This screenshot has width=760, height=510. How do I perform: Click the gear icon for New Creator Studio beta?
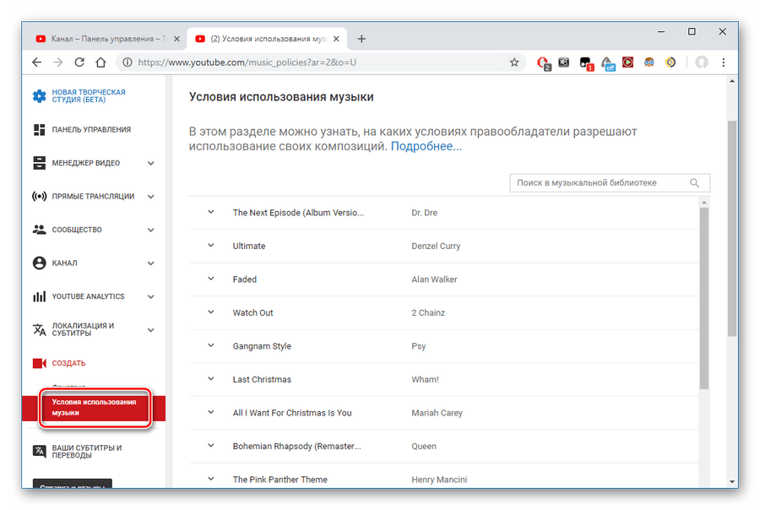39,96
